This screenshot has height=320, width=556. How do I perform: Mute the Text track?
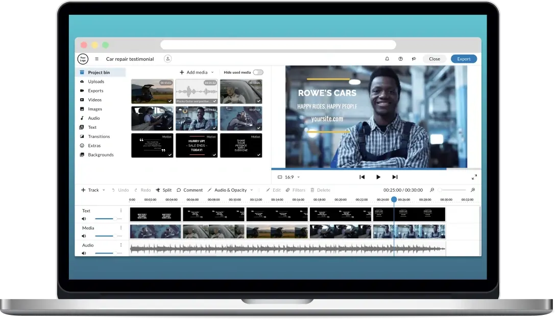[x=83, y=217]
